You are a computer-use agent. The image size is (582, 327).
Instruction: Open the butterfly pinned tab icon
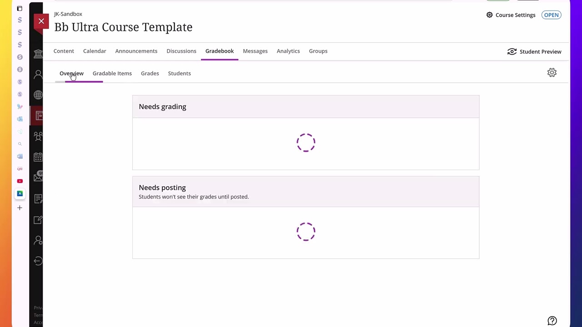click(x=20, y=107)
